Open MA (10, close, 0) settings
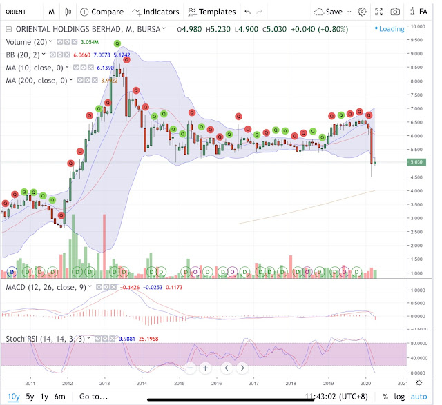 [83, 68]
